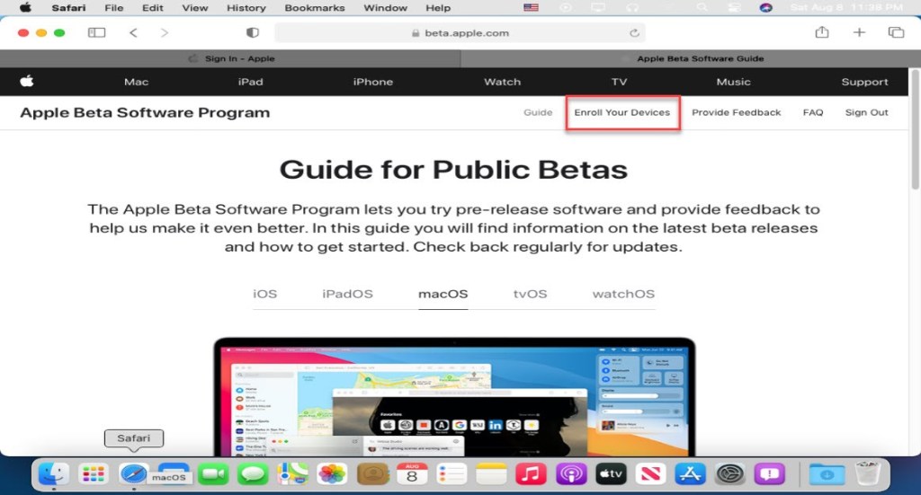Viewport: 921px width, 495px height.
Task: Click the Safari compass icon in Dock
Action: click(133, 473)
